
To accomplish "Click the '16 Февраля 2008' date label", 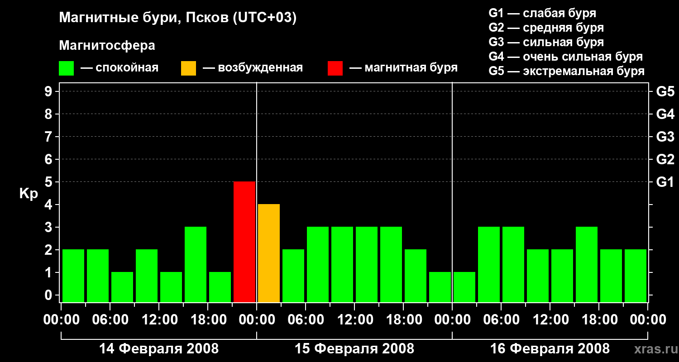I will tap(550, 349).
